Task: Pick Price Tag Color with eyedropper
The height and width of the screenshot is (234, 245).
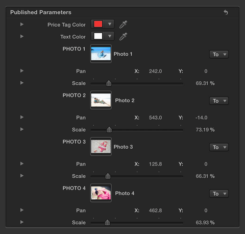Action: (x=123, y=25)
